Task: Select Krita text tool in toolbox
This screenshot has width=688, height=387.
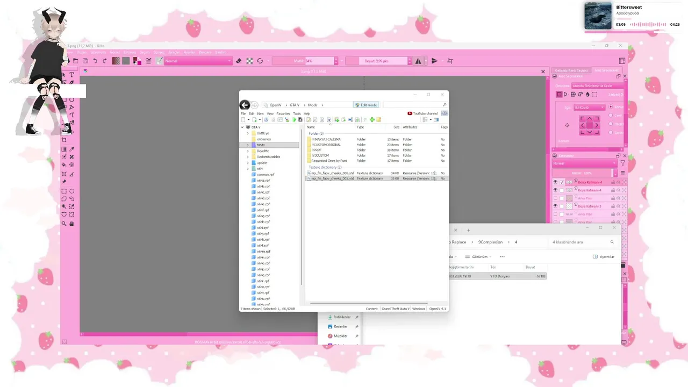Action: tap(71, 75)
